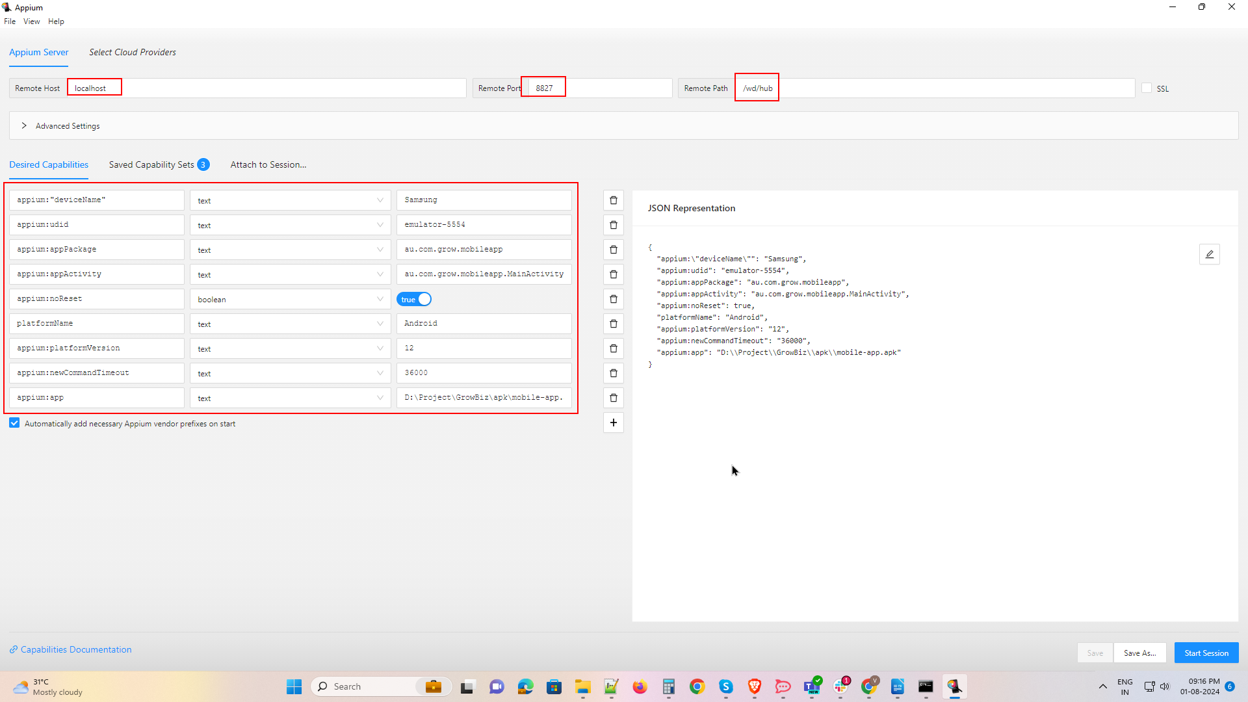Screen dimensions: 1248x702
Task: Open the Select Cloud Providers tab
Action: (x=132, y=52)
